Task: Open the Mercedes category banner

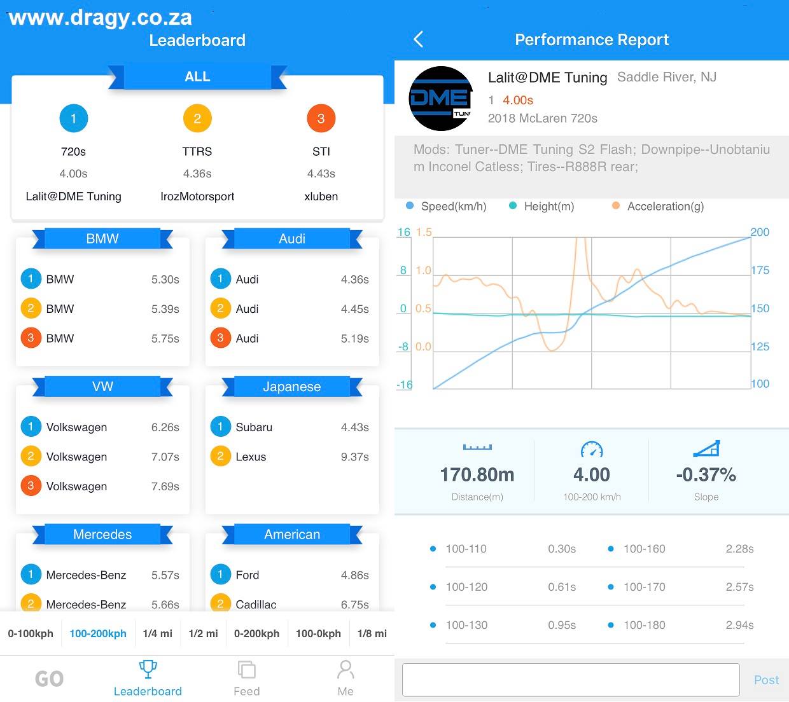Action: (102, 534)
